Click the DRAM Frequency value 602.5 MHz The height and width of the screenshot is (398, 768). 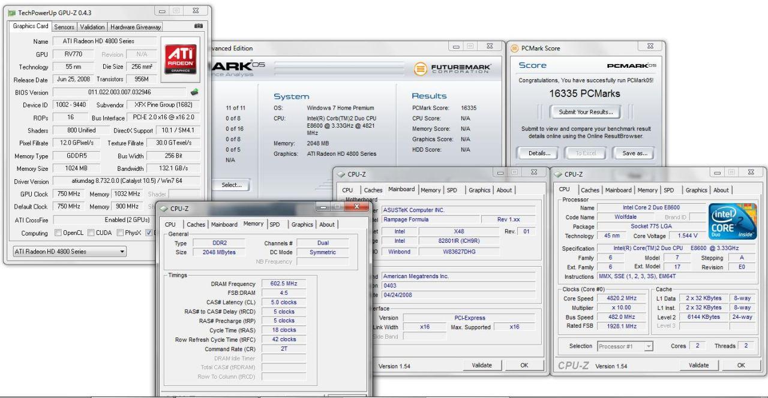(284, 284)
